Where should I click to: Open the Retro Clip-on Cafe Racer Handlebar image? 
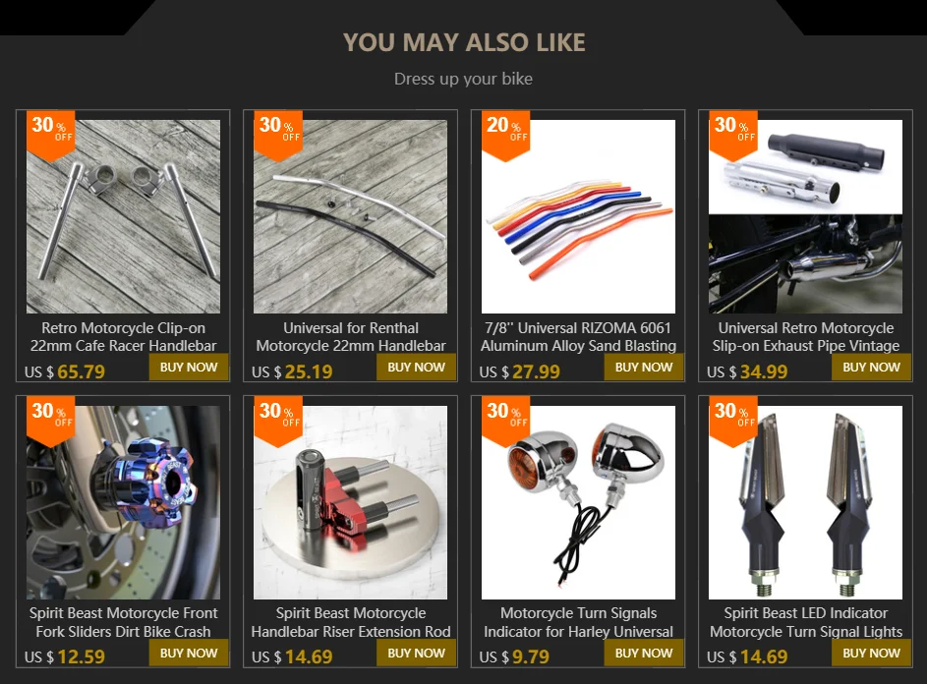123,216
